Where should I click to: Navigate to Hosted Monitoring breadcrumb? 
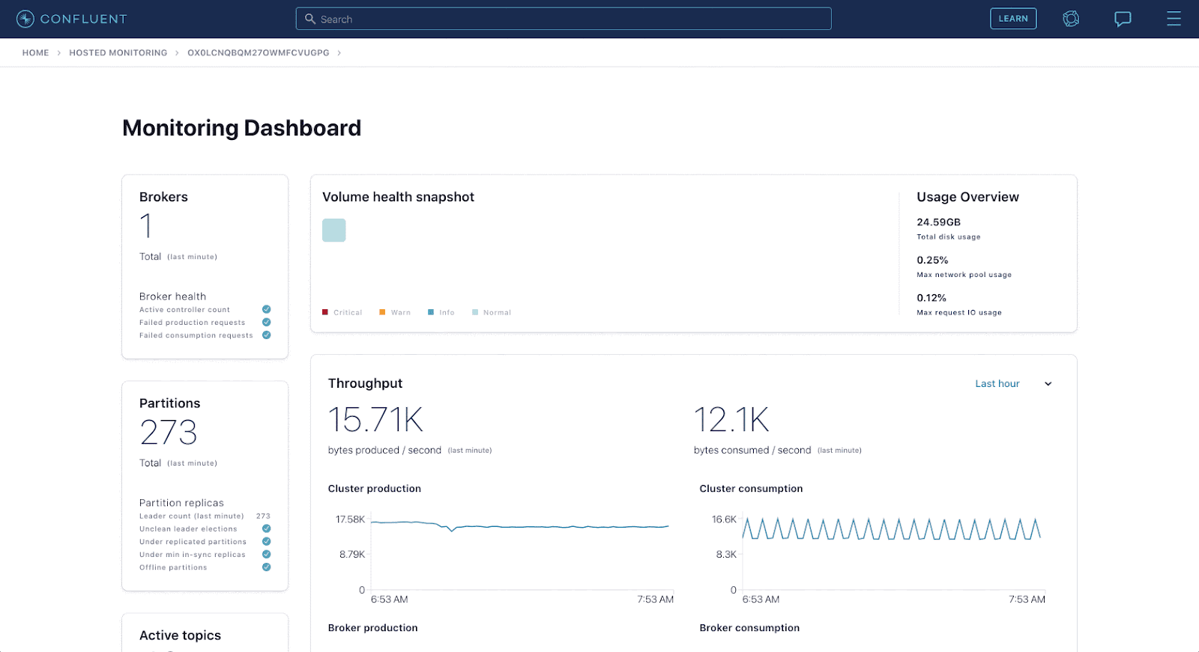click(118, 53)
